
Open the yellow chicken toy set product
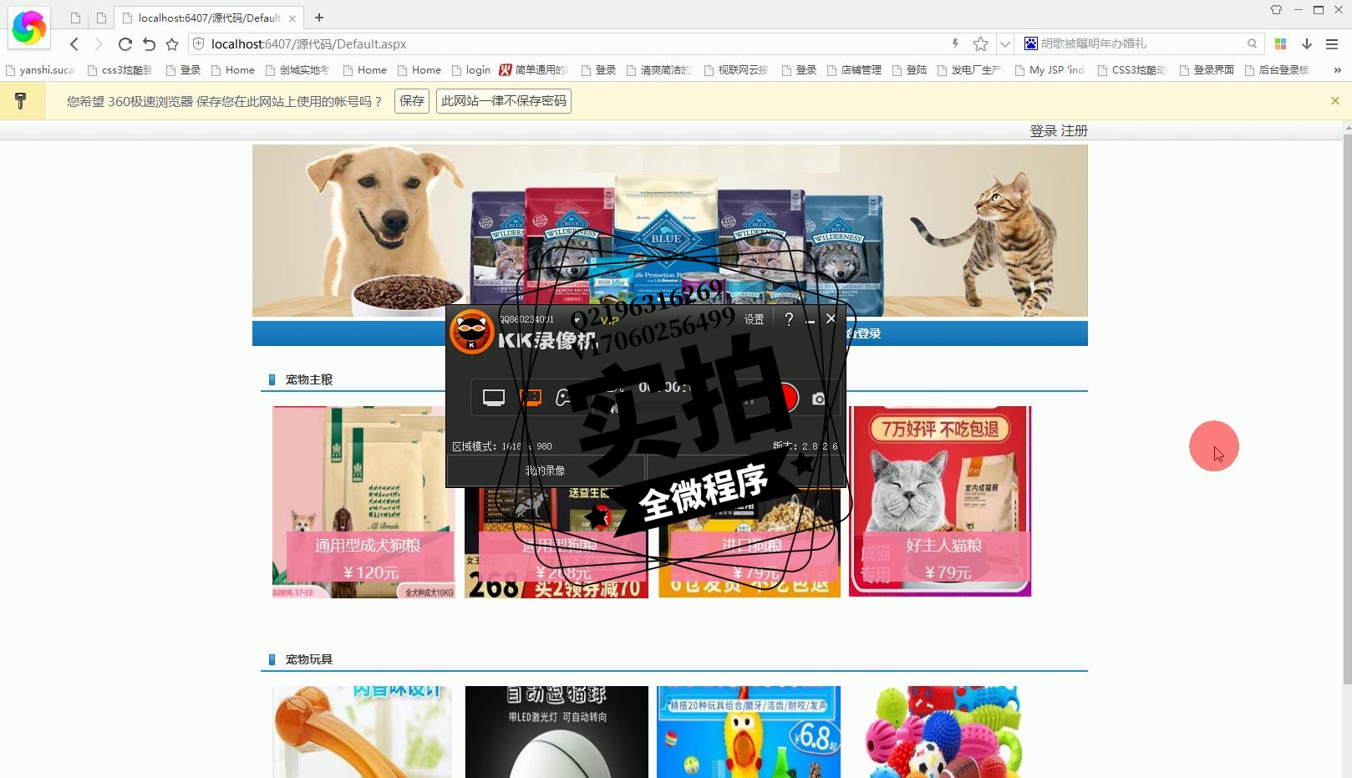click(x=749, y=732)
